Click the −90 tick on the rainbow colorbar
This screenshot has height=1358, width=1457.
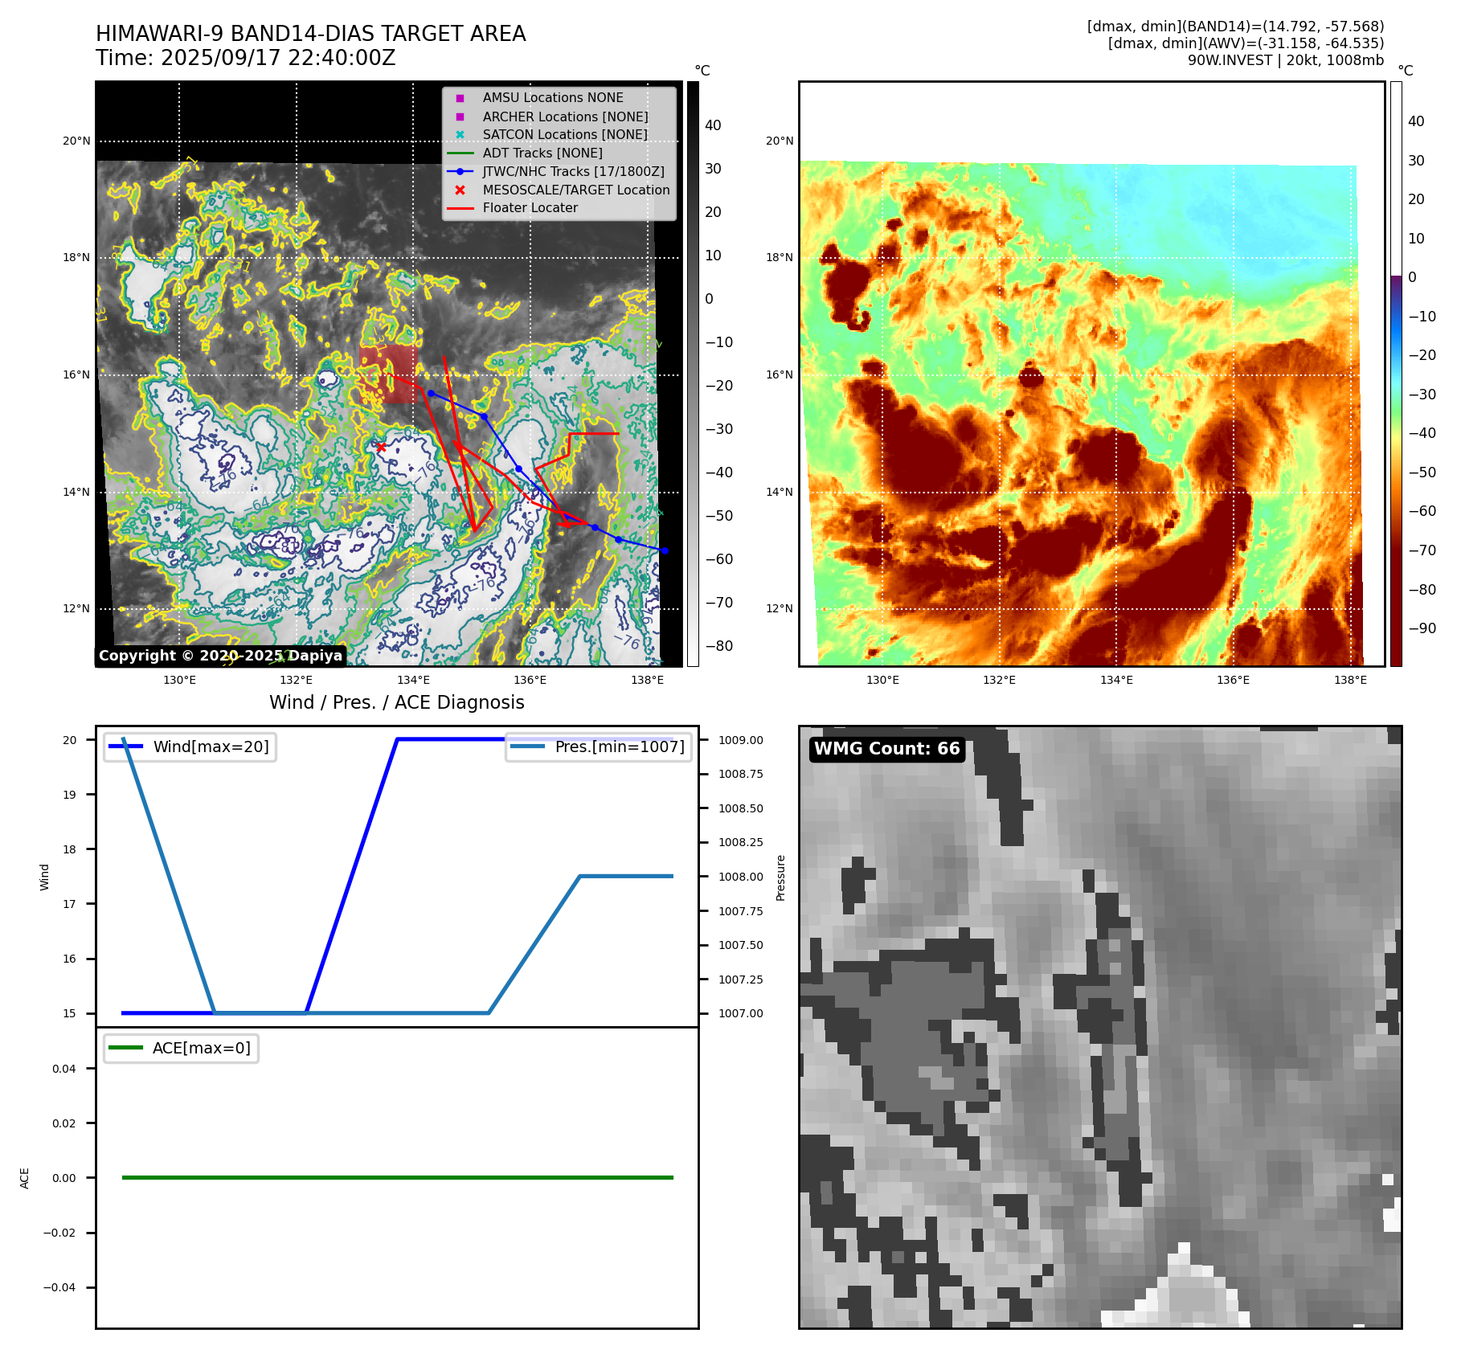tap(1422, 628)
